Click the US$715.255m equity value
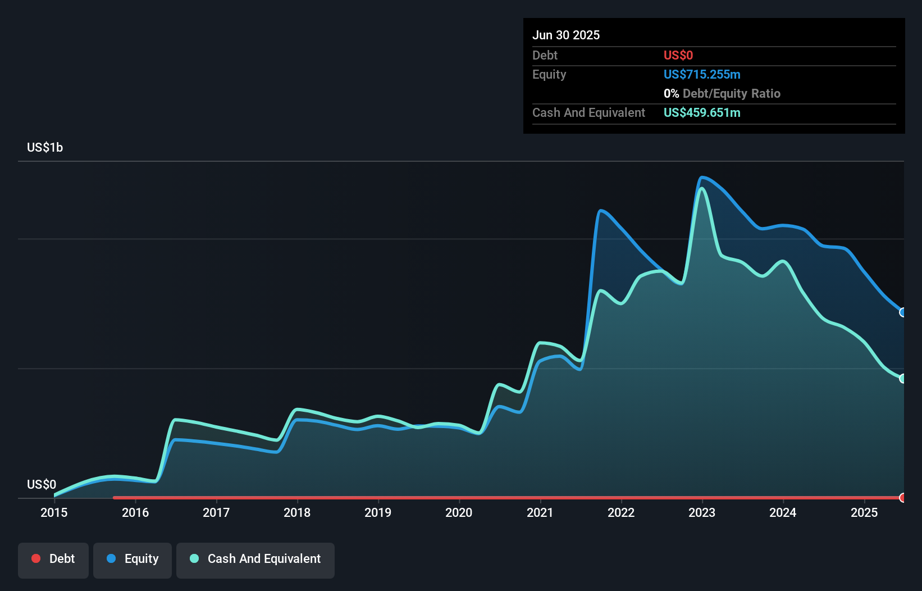922x591 pixels. coord(702,75)
